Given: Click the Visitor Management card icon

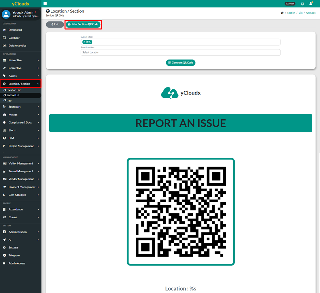Looking at the screenshot, I should (4, 163).
